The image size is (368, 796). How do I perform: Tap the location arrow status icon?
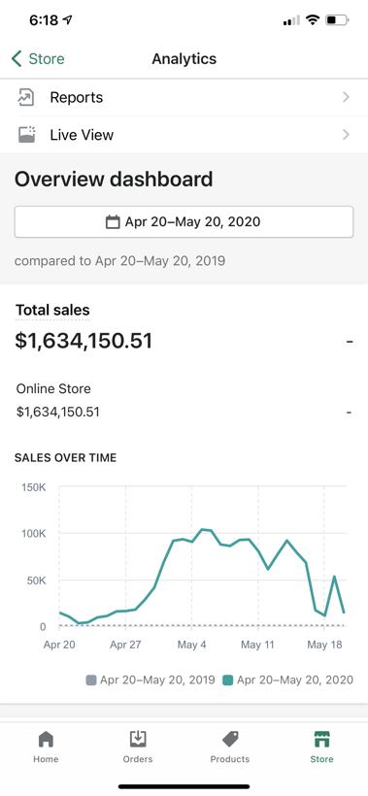[67, 20]
